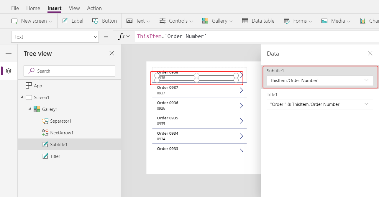Collapse the Gallery1 tree node
This screenshot has height=197, width=379.
(29, 109)
